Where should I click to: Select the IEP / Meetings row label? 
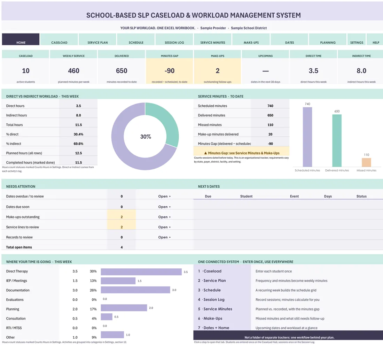pyautogui.click(x=17, y=281)
